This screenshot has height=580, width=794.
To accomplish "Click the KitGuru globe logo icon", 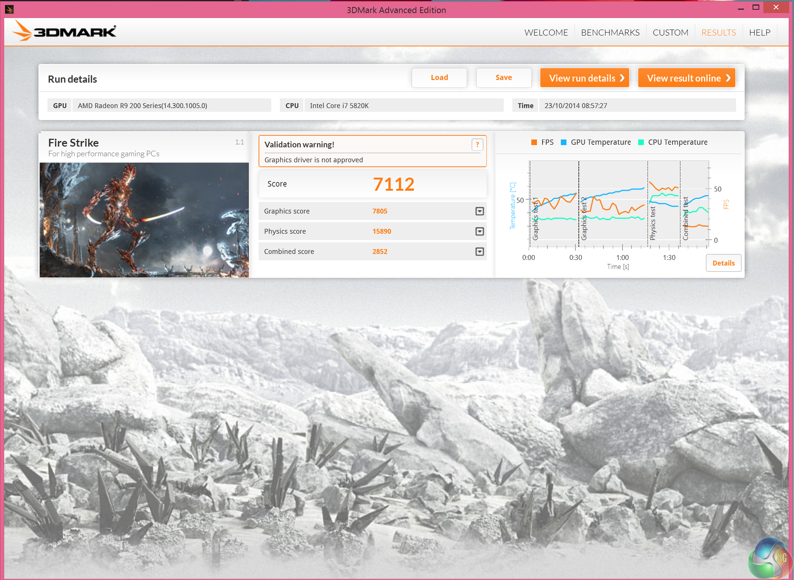I will coord(770,558).
